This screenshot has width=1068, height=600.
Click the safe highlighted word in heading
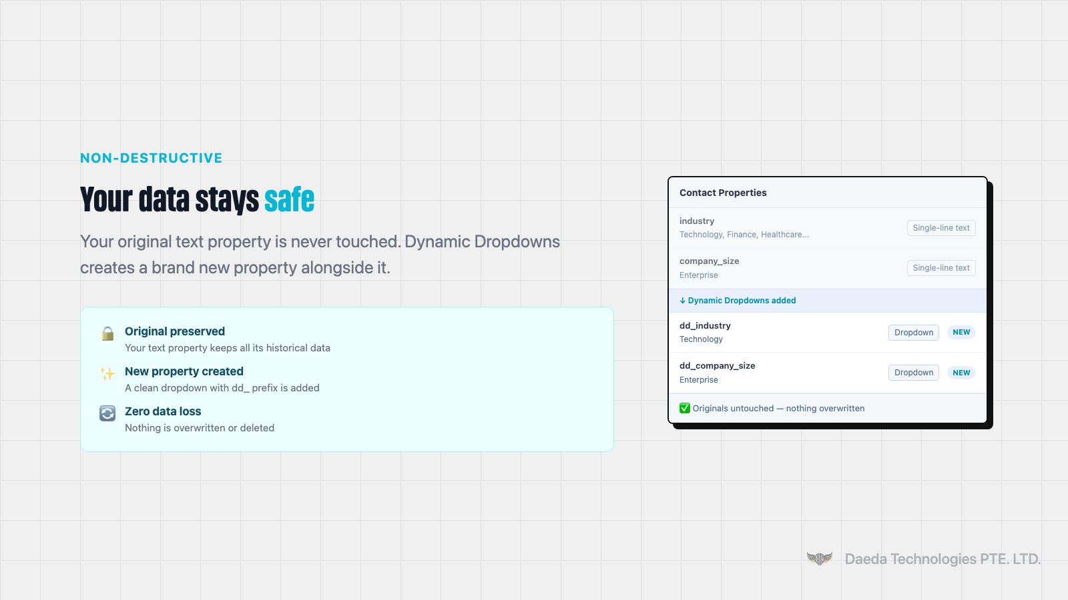coord(290,199)
